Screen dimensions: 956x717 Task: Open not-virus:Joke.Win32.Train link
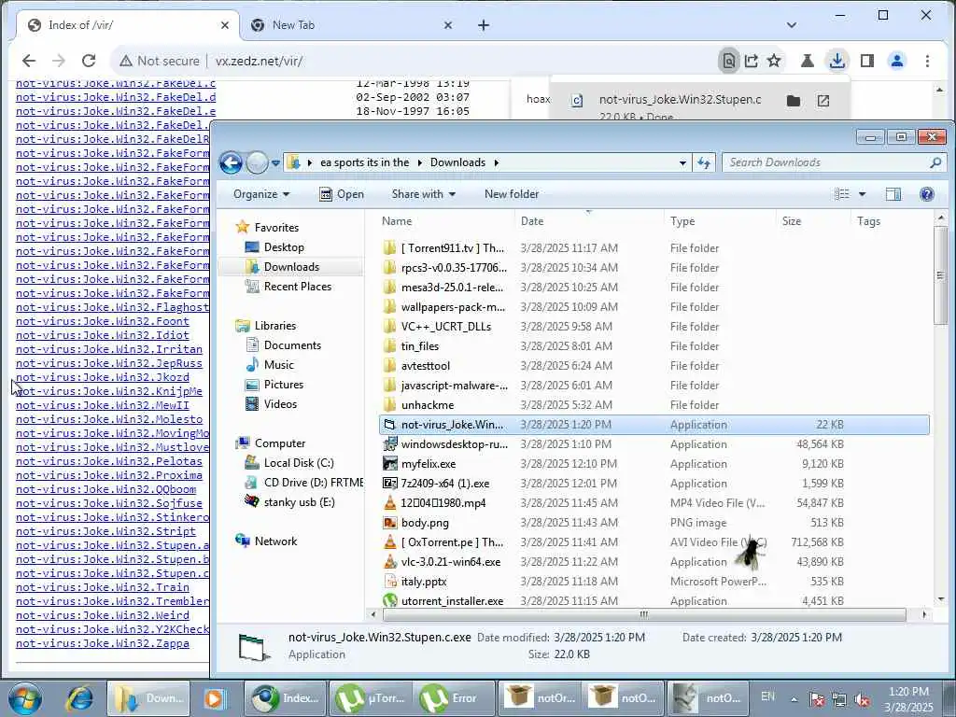click(x=103, y=587)
